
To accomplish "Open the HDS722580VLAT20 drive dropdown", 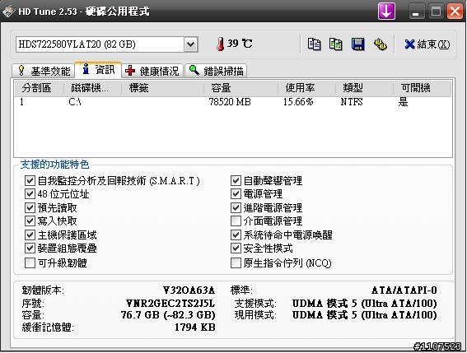I will click(x=190, y=44).
